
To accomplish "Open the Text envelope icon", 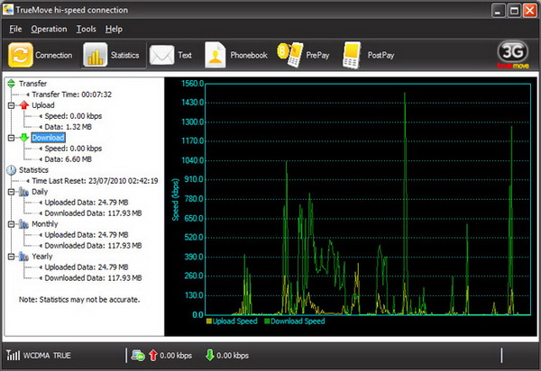I will [x=161, y=55].
